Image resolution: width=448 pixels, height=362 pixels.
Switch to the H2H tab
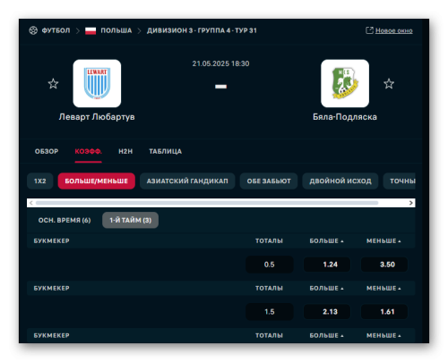pos(125,151)
